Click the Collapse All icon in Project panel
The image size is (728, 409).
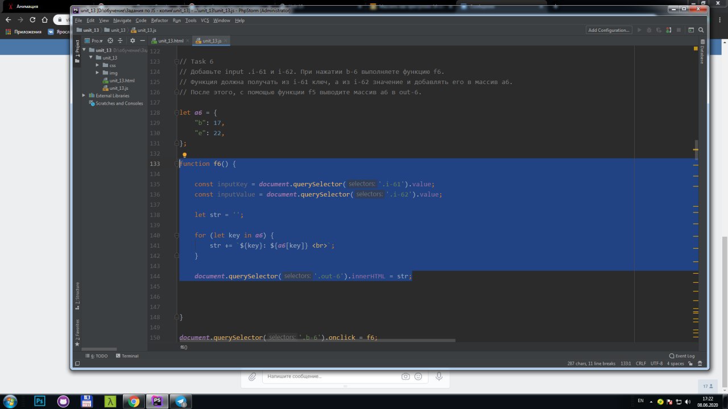tap(120, 41)
